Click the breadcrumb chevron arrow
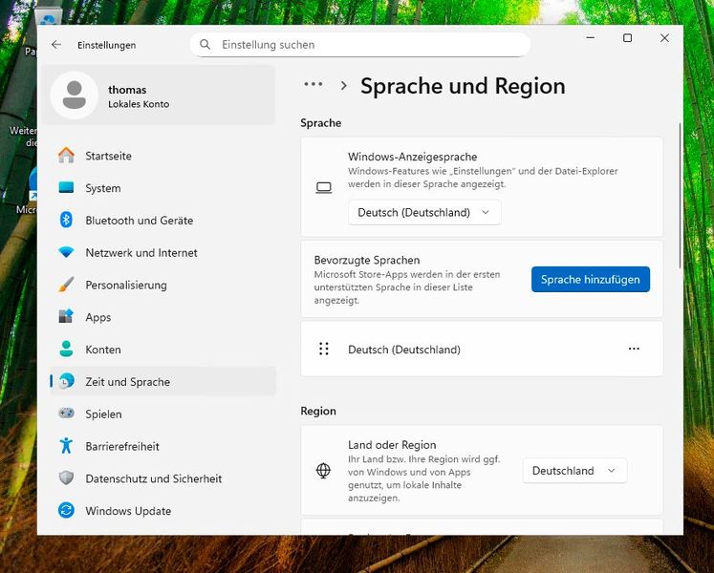This screenshot has width=714, height=573. pyautogui.click(x=344, y=85)
